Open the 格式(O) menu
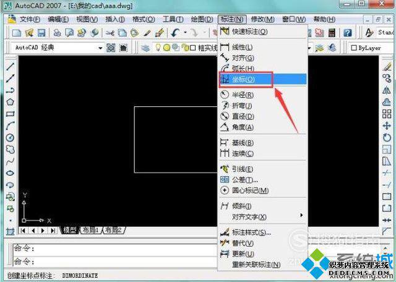This screenshot has width=396, height=282. 144,19
